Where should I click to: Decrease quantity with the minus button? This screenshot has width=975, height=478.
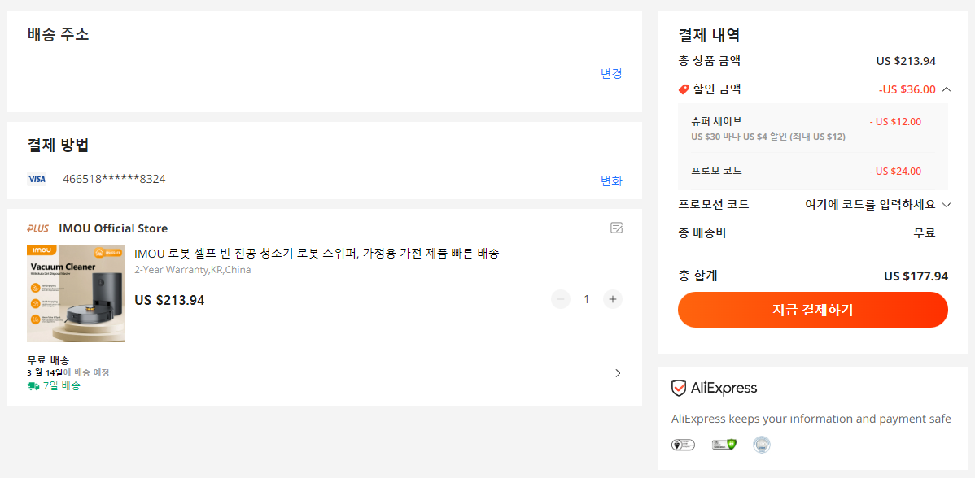[x=560, y=299]
